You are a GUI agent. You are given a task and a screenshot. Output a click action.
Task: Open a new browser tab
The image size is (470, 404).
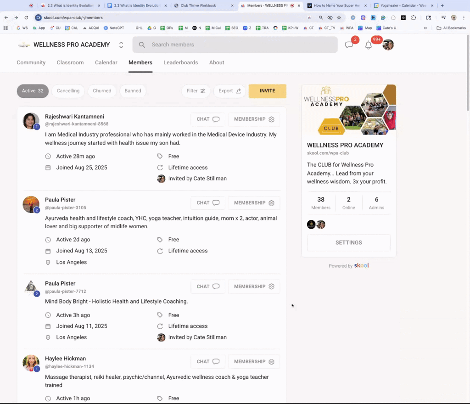(442, 6)
